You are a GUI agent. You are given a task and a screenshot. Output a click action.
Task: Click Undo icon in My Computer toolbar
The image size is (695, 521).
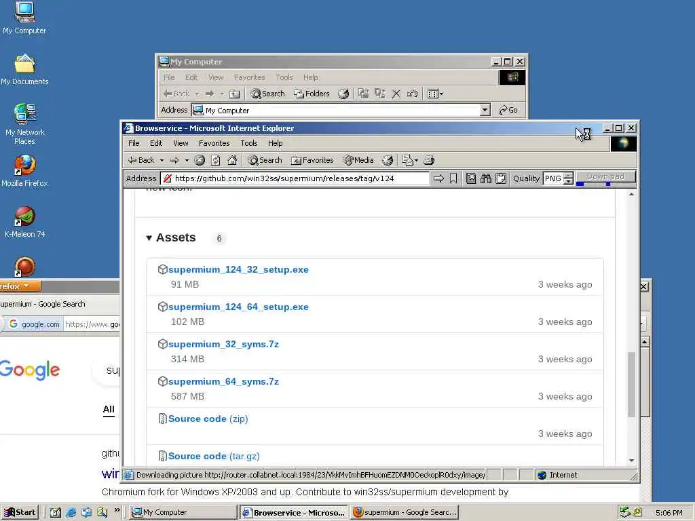412,94
